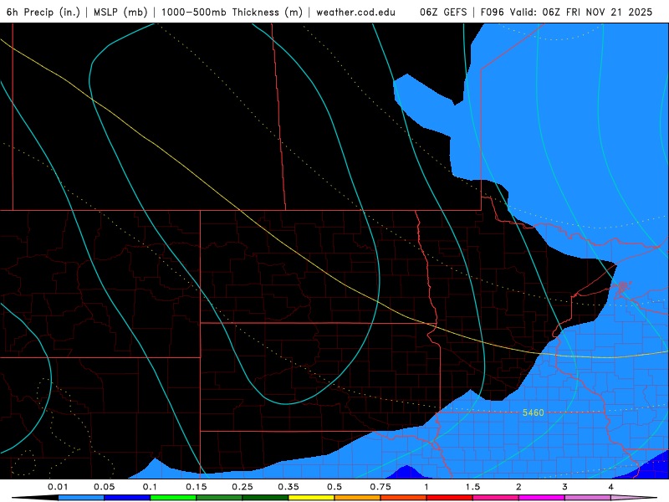This screenshot has height=502, width=669.
Task: Click the '0.75' legend value
Action: point(380,487)
